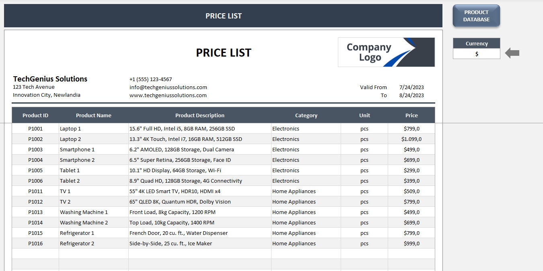543x271 pixels.
Task: Select the To date 8/24/2023
Action: click(411, 95)
